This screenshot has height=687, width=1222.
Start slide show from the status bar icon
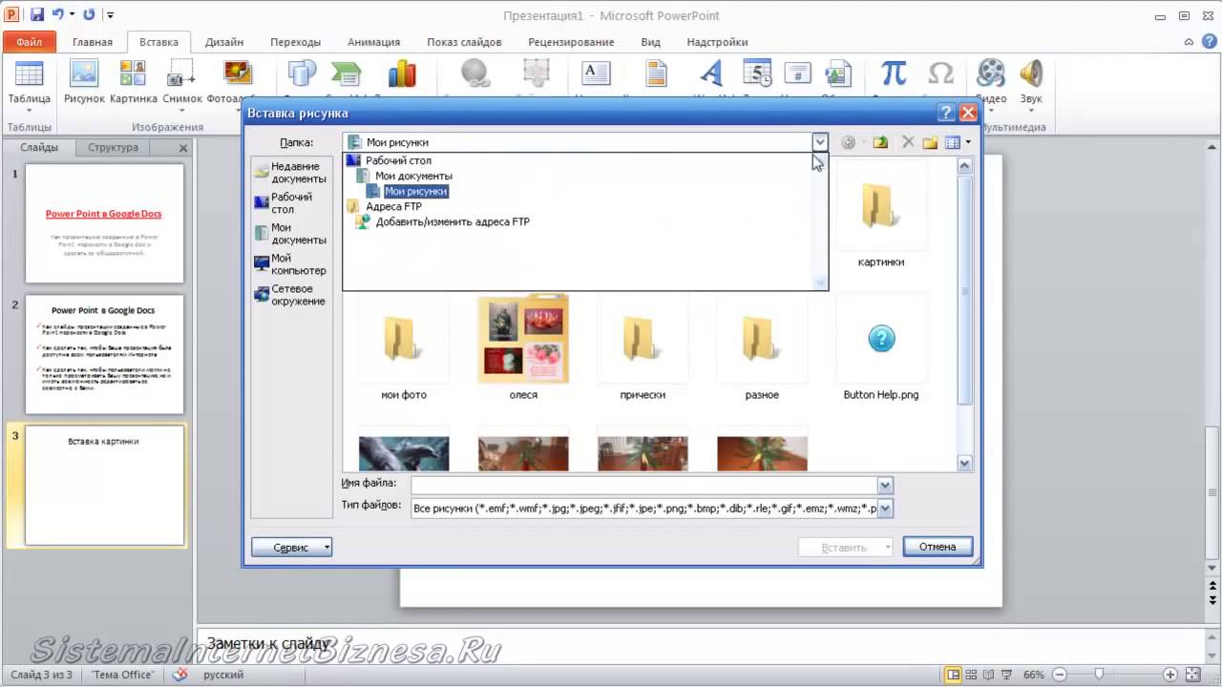click(1006, 675)
